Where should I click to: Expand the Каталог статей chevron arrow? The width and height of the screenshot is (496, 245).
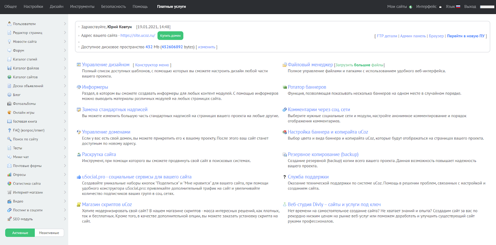[65, 59]
